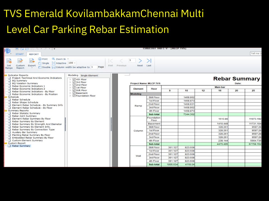269x201 pixels.
Task: Switch to Single page view
Action: click(x=44, y=63)
